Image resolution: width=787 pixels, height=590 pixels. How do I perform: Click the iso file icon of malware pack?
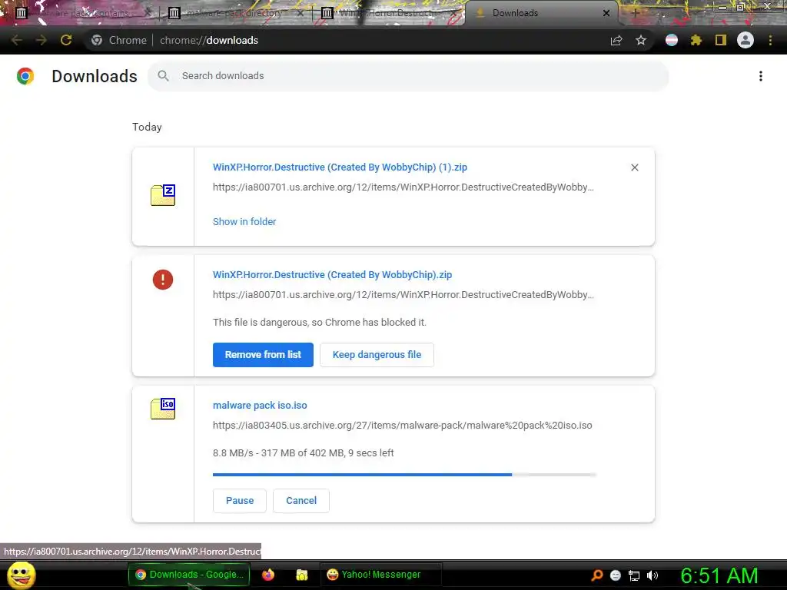tap(163, 409)
